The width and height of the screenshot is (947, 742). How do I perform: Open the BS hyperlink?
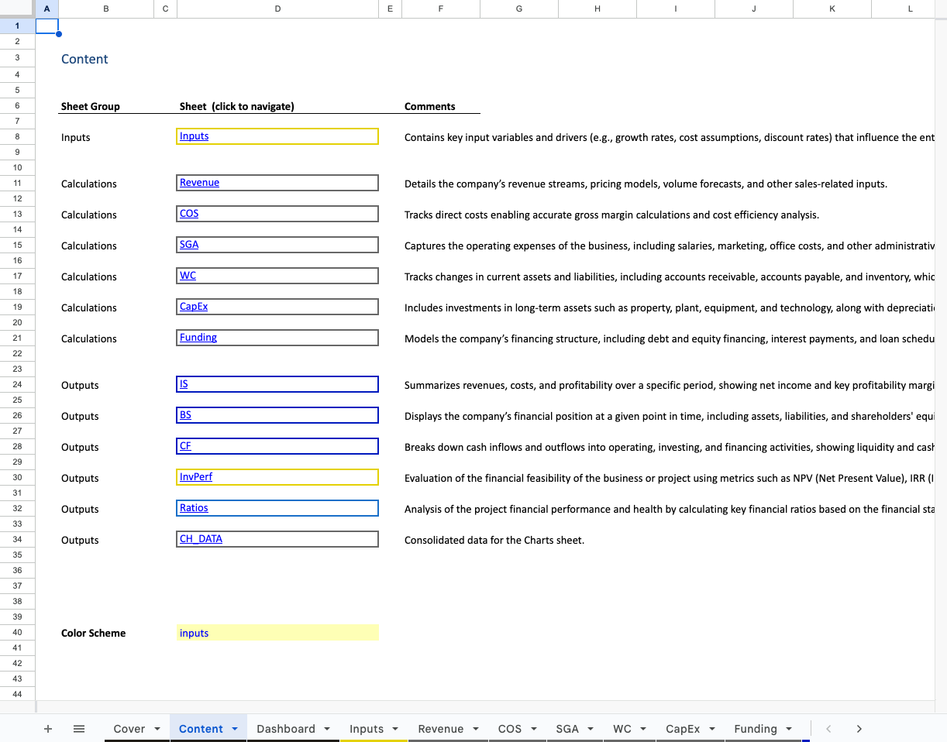[184, 414]
